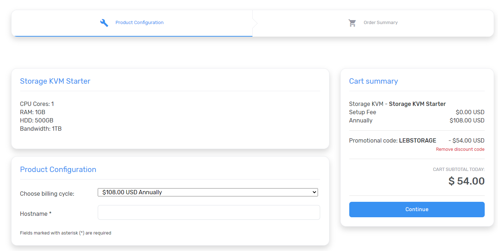This screenshot has height=251, width=498.
Task: Click the billing cycle dropdown arrow
Action: point(314,192)
